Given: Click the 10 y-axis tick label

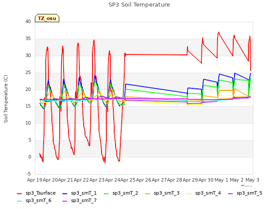Looking at the screenshot, I should click(x=28, y=123).
